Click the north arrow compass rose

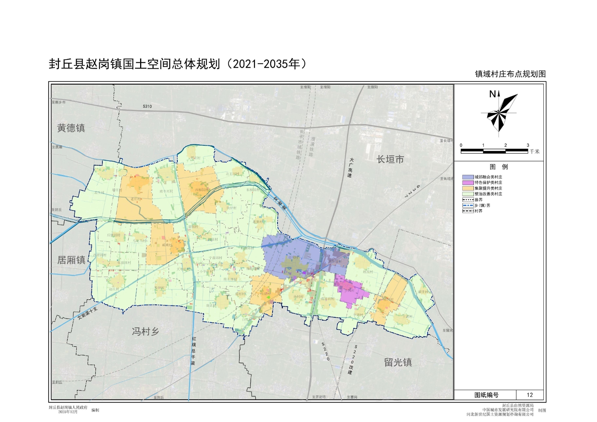[x=499, y=113]
